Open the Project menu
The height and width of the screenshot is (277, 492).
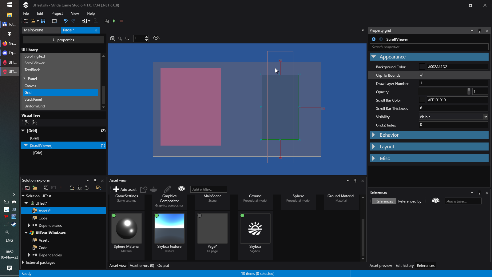pos(57,14)
